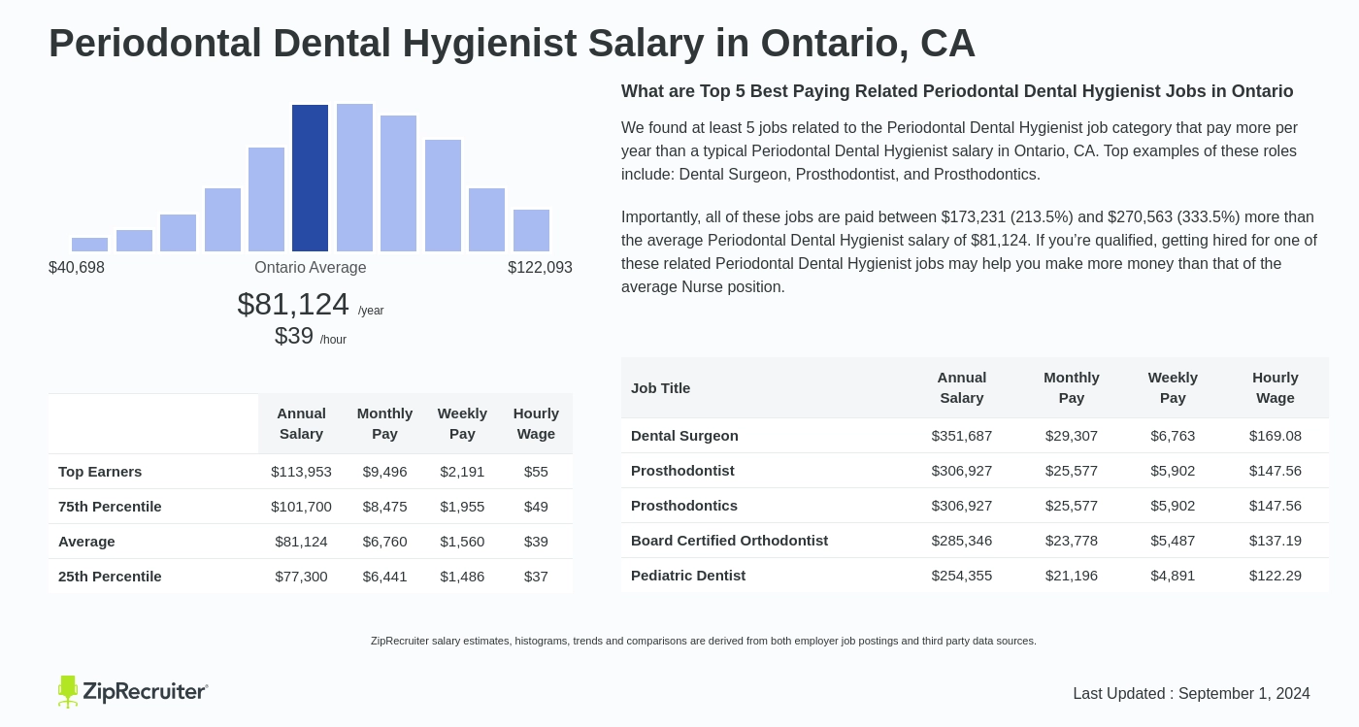1359x727 pixels.
Task: Select the '$137.19' hourly wage cell
Action: 1276,541
